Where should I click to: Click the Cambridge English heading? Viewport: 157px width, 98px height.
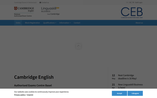(x=34, y=77)
